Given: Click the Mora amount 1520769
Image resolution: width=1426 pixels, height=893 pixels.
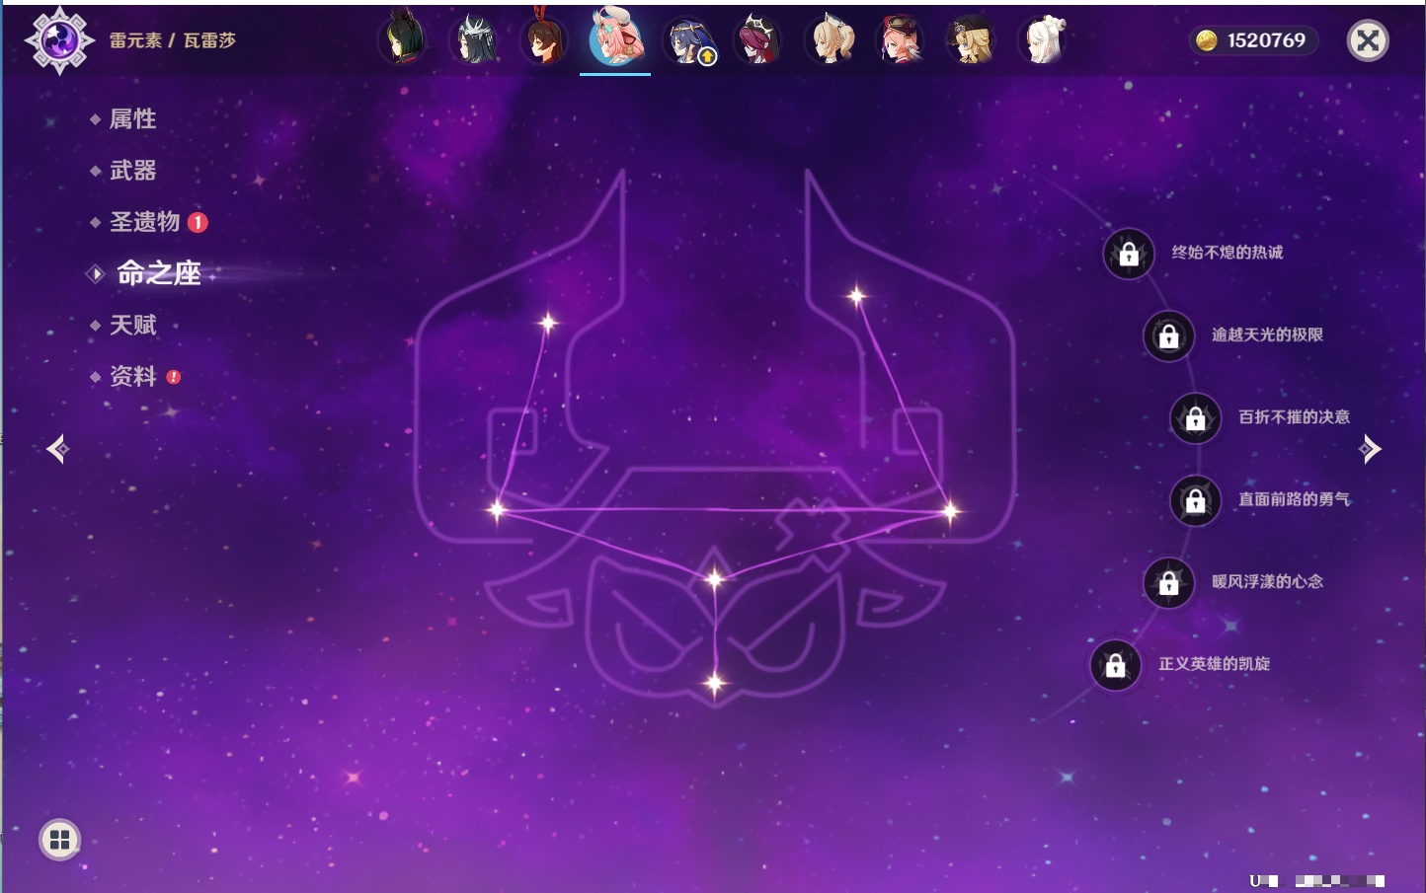Looking at the screenshot, I should [1266, 40].
